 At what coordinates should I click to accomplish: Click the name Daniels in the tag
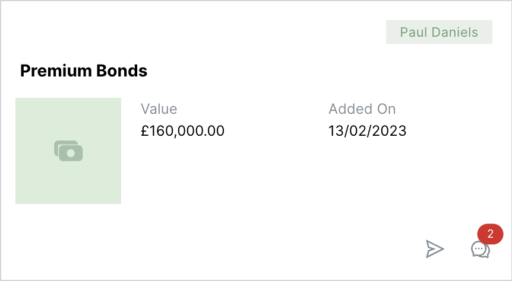(454, 32)
